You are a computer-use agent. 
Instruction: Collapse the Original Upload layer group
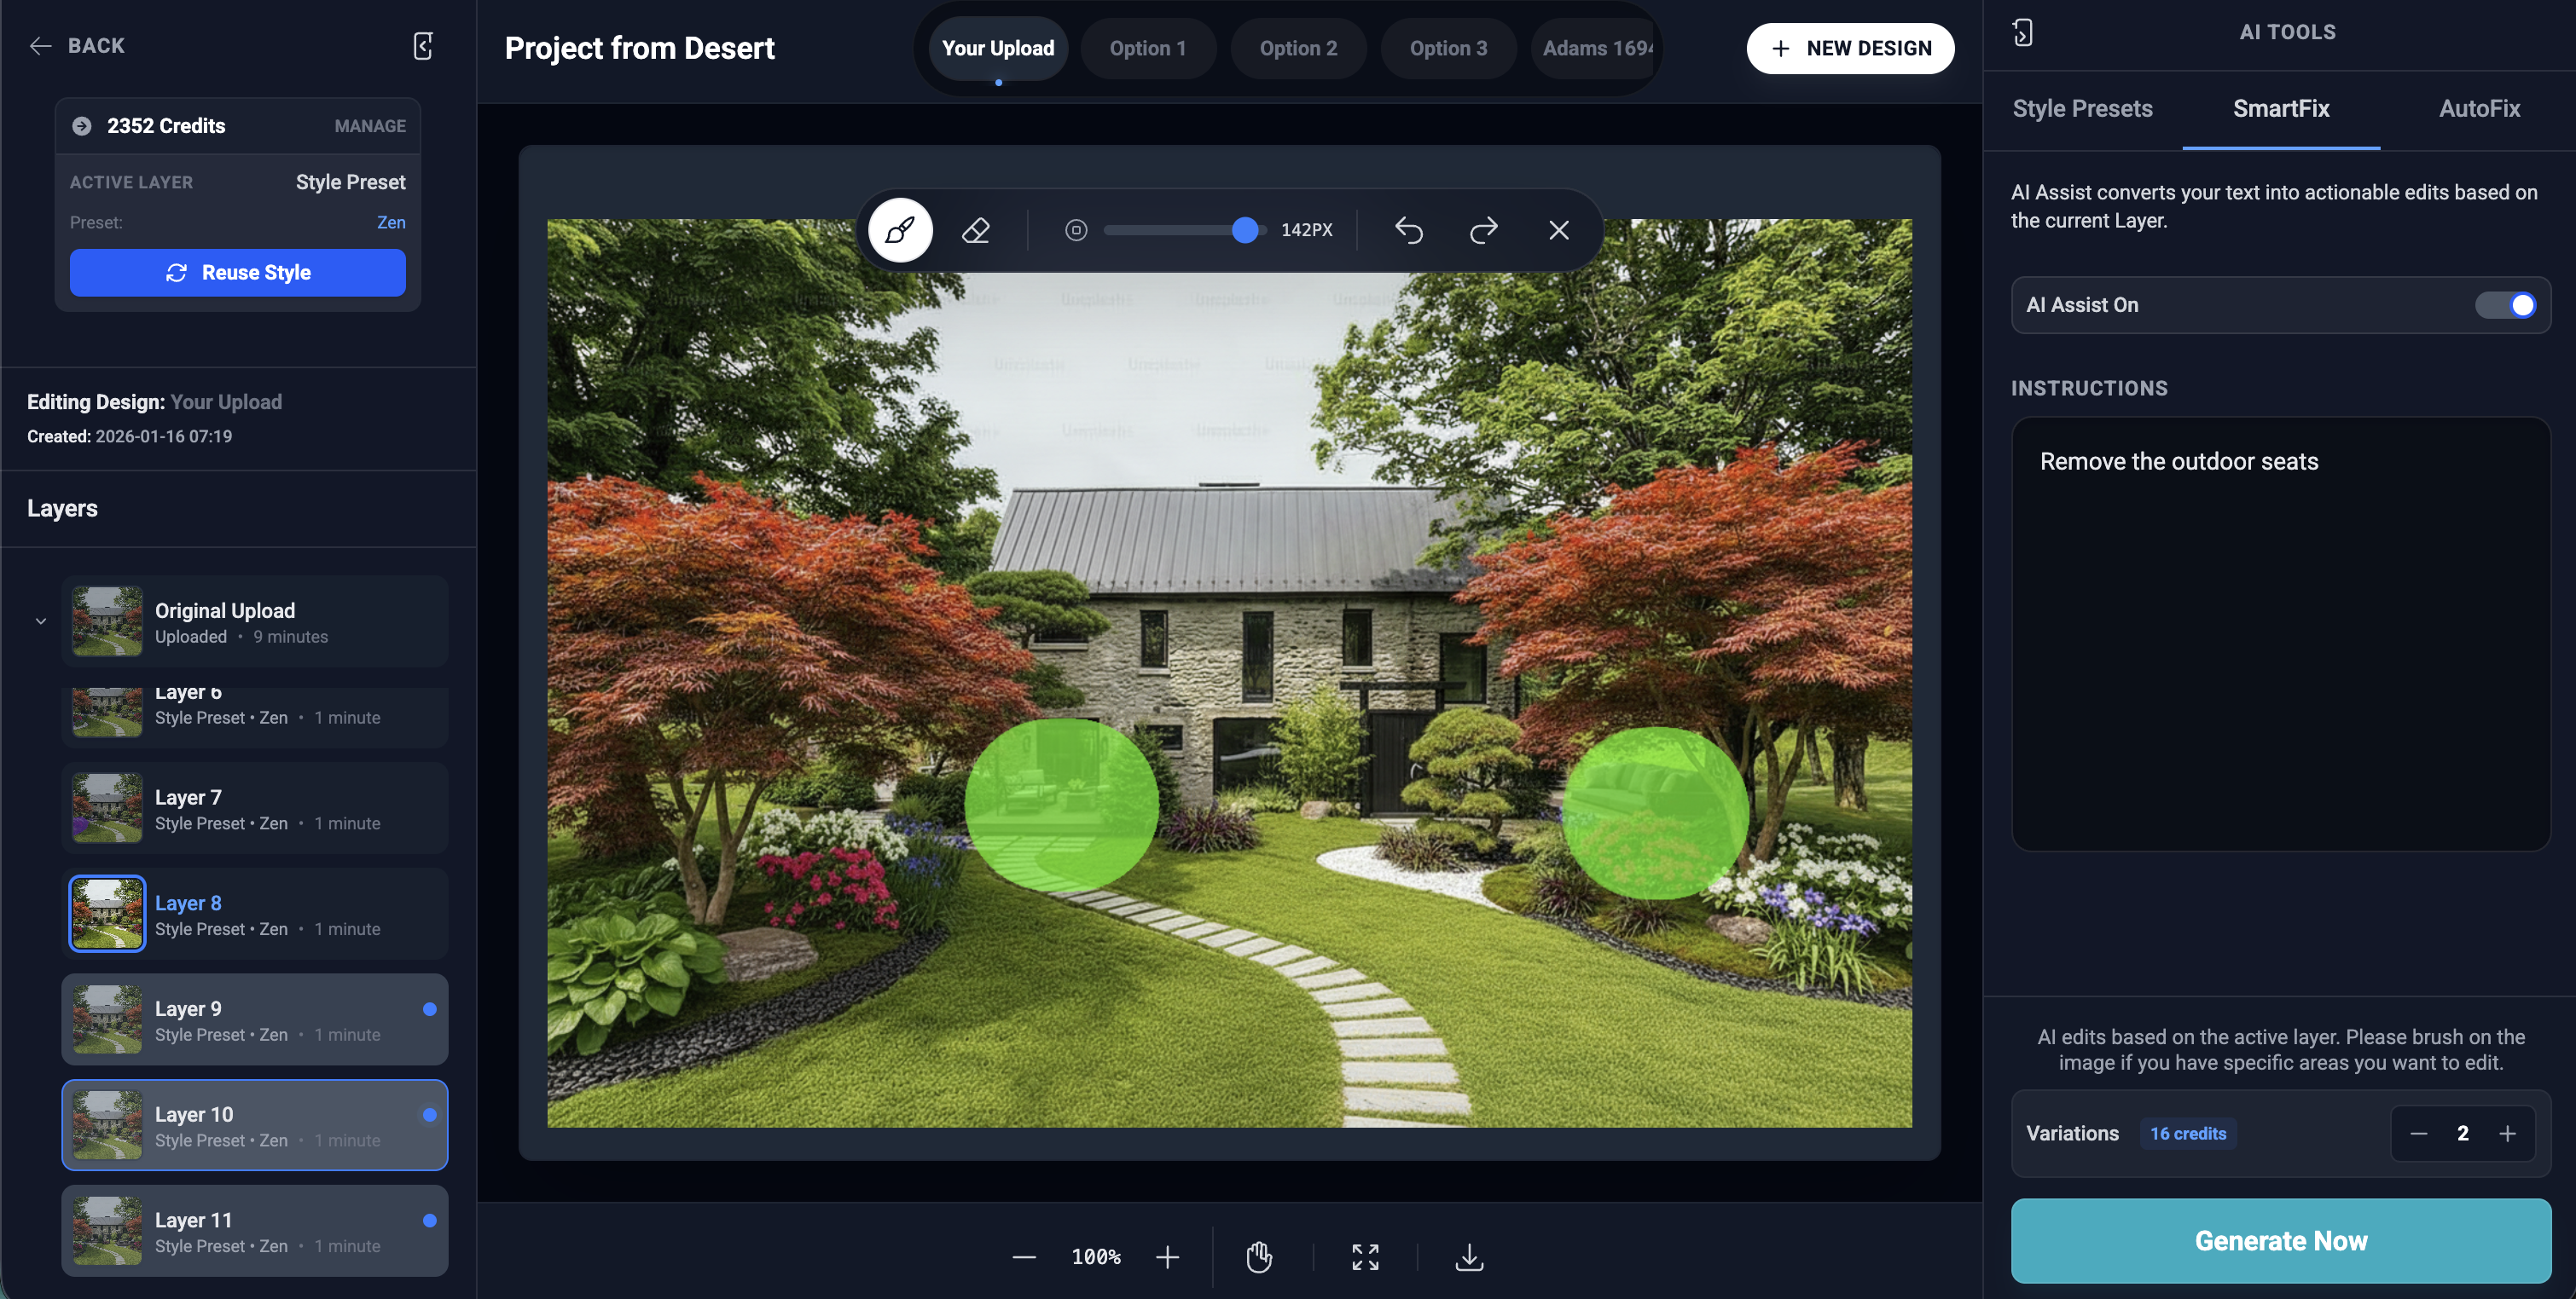41,621
